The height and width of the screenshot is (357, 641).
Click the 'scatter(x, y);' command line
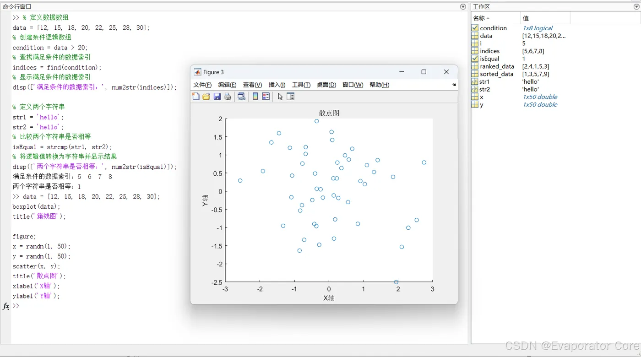point(37,266)
